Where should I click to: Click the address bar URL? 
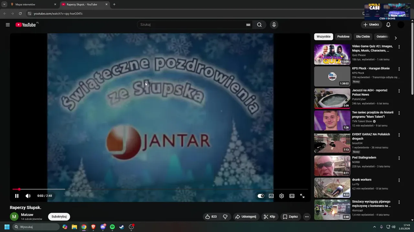tap(58, 14)
